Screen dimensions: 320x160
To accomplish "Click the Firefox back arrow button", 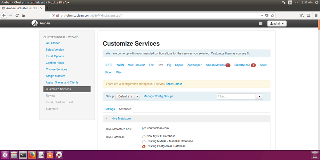I will pyautogui.click(x=4, y=15).
